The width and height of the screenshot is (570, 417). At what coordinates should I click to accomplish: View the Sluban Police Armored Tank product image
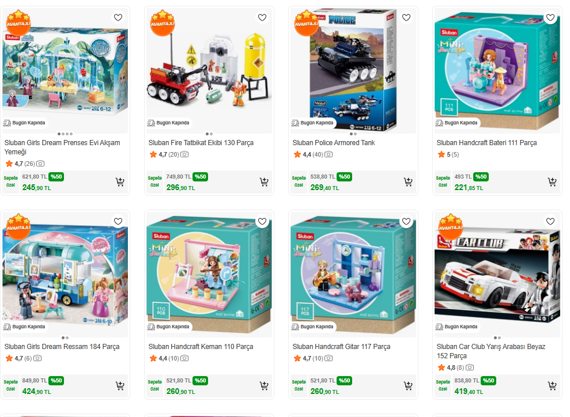(x=353, y=69)
